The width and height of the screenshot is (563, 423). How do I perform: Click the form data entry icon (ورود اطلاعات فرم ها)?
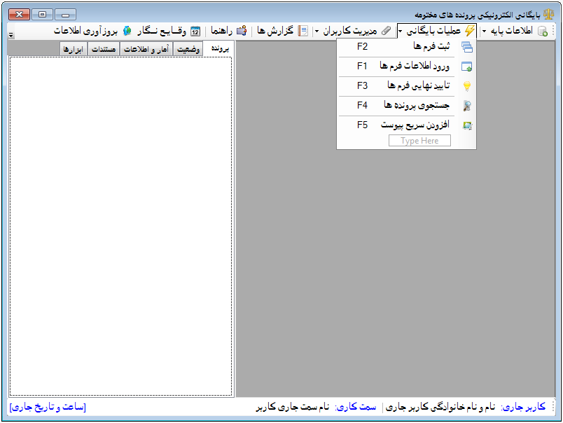pos(466,67)
